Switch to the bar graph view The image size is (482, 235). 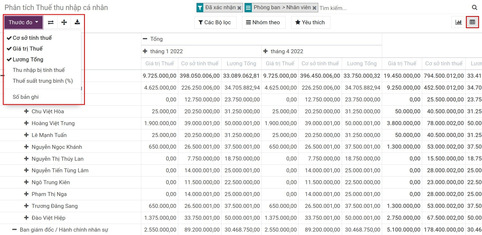(x=459, y=22)
